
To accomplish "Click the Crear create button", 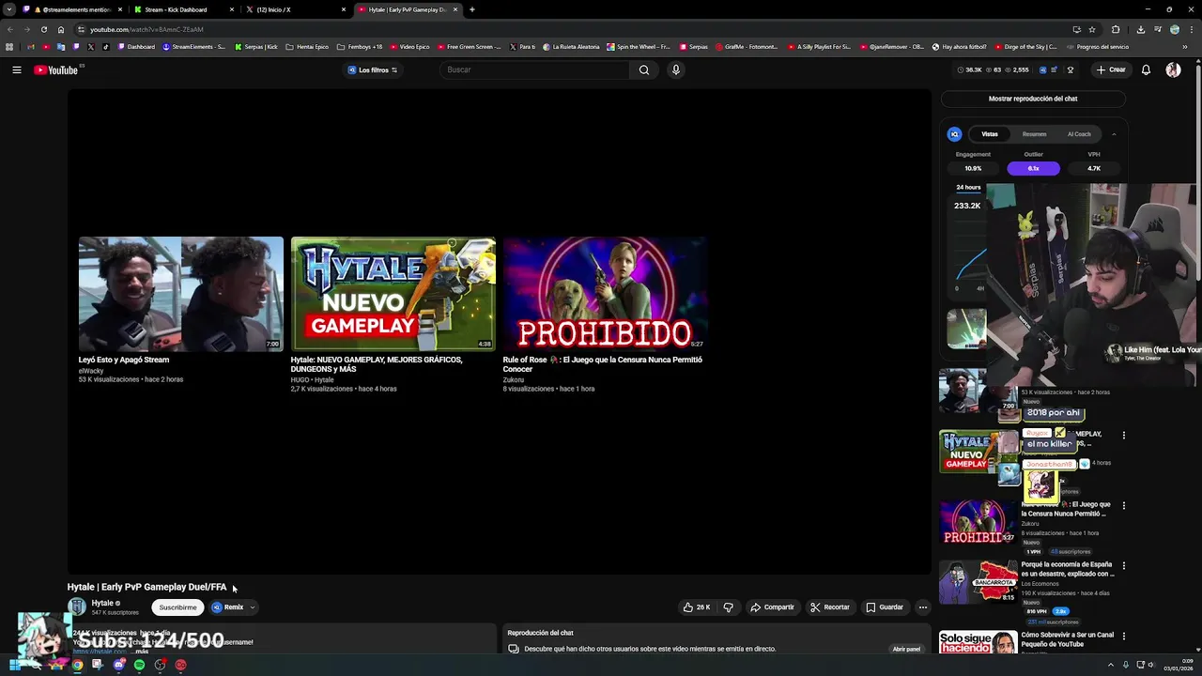I will pyautogui.click(x=1111, y=69).
